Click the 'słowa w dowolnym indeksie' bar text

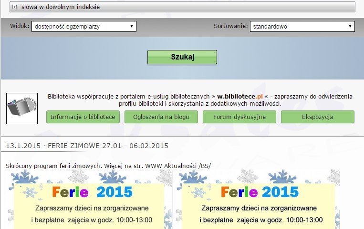61,7
